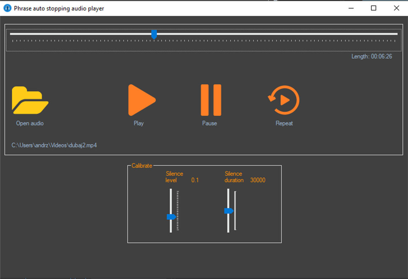
Task: Click the player logo in the title bar
Action: coord(7,8)
